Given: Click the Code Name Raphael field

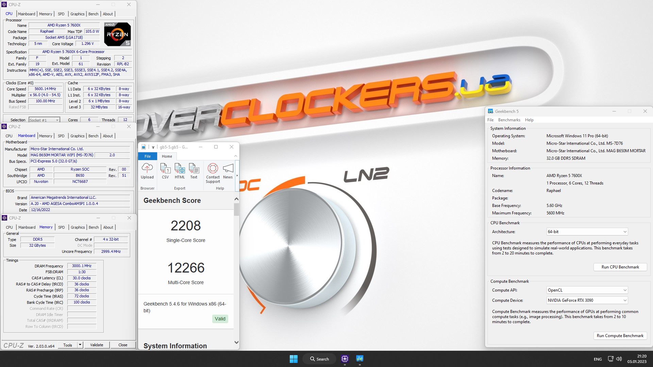Looking at the screenshot, I should point(47,32).
